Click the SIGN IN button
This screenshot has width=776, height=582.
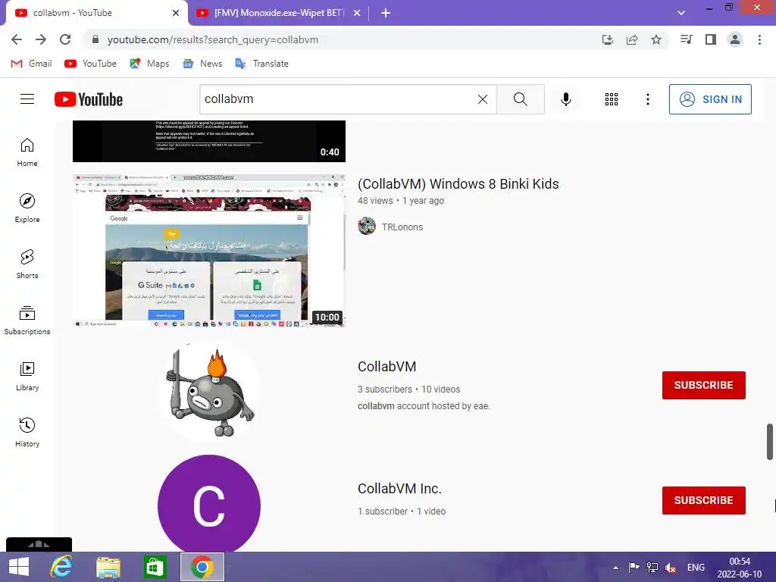(x=710, y=99)
